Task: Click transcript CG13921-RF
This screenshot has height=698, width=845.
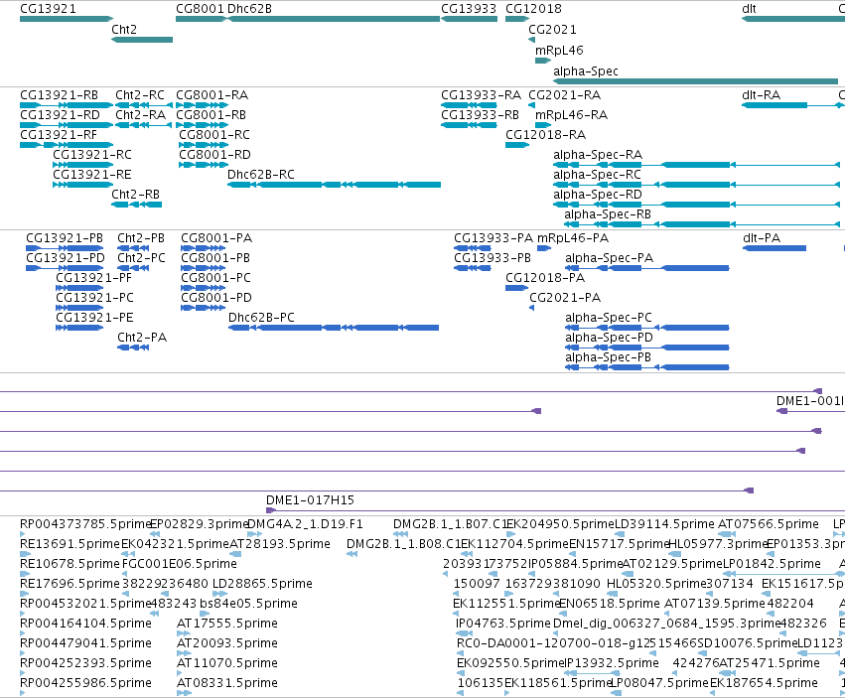Action: [67, 145]
